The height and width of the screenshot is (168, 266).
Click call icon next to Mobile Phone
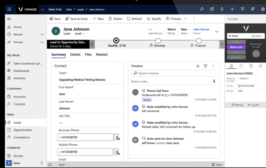(x=117, y=152)
